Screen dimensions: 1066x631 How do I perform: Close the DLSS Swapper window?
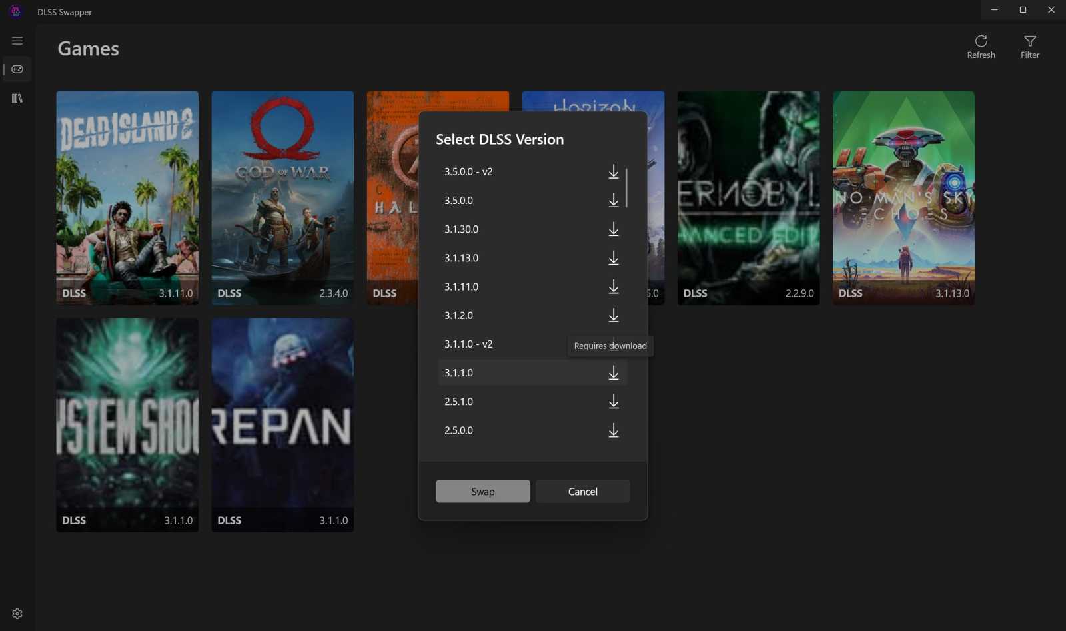[1051, 10]
